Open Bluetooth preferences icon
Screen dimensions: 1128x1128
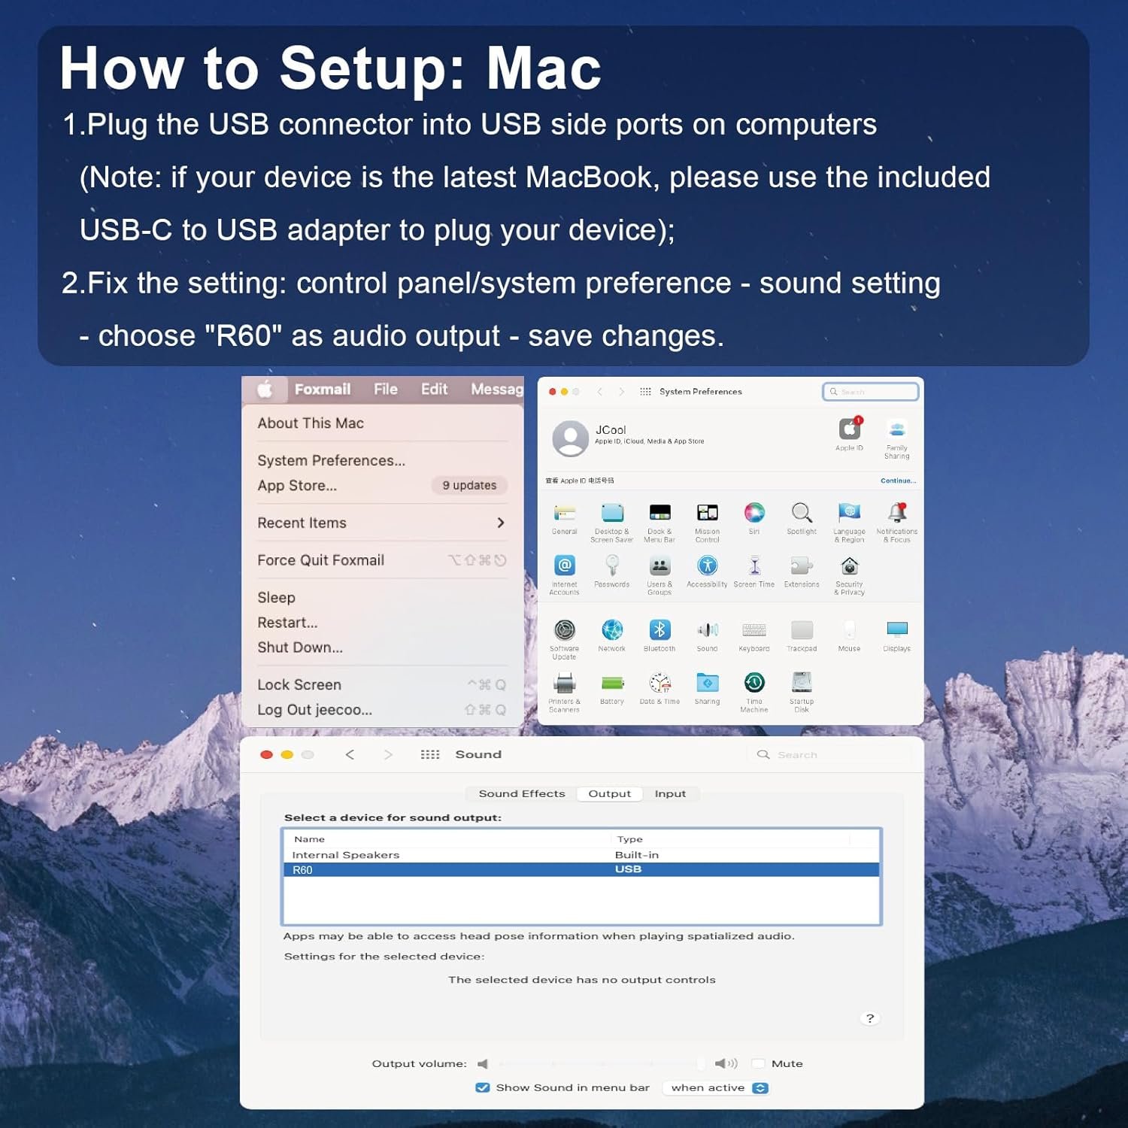coord(660,630)
